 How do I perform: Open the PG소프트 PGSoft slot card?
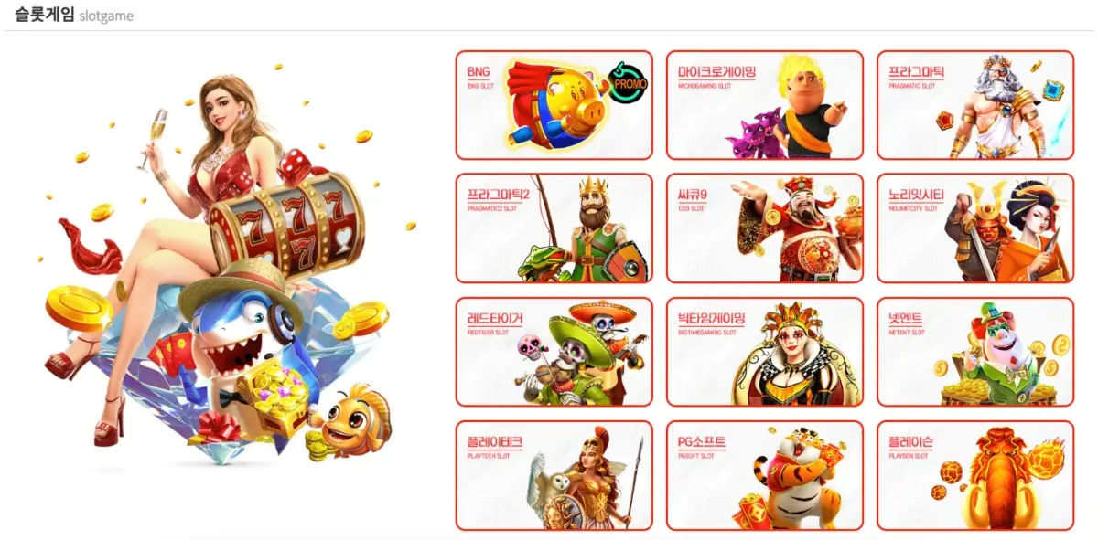(x=765, y=475)
